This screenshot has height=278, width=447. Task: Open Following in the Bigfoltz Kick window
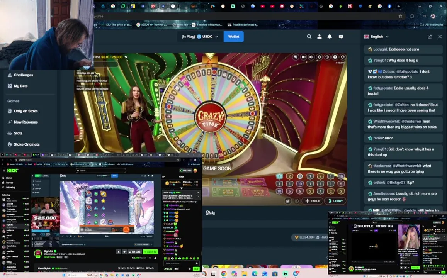(9, 187)
